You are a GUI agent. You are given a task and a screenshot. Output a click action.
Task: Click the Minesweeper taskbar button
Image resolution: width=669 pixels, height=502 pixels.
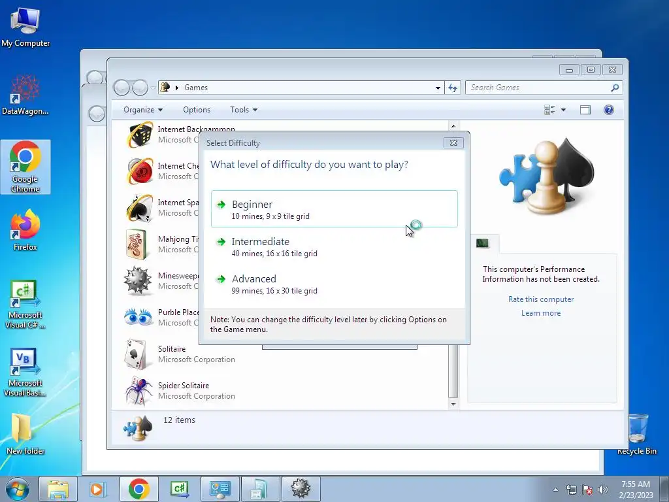pyautogui.click(x=301, y=489)
